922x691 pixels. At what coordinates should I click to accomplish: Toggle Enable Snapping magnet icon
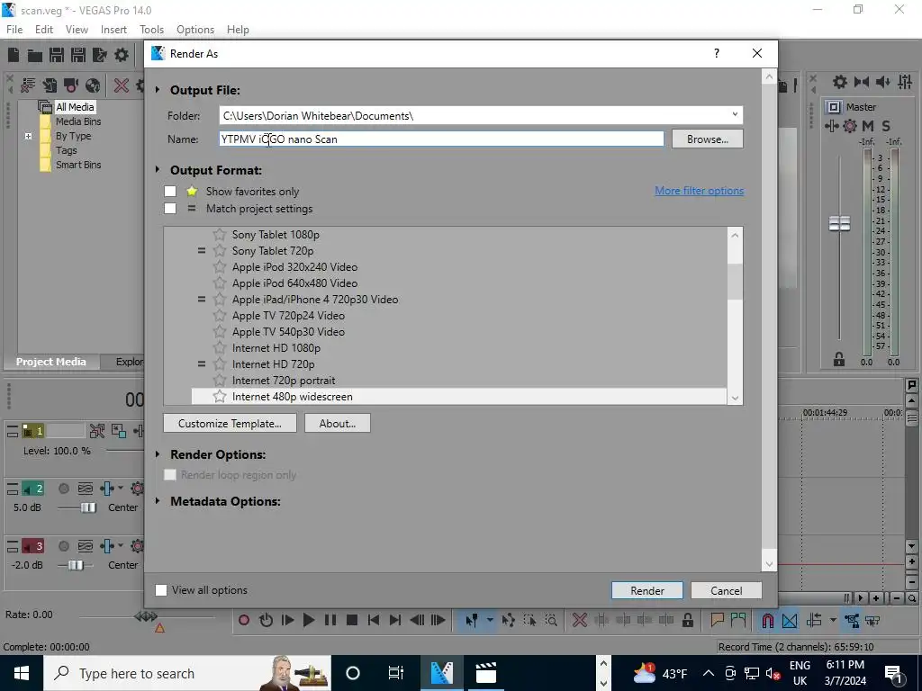point(768,620)
